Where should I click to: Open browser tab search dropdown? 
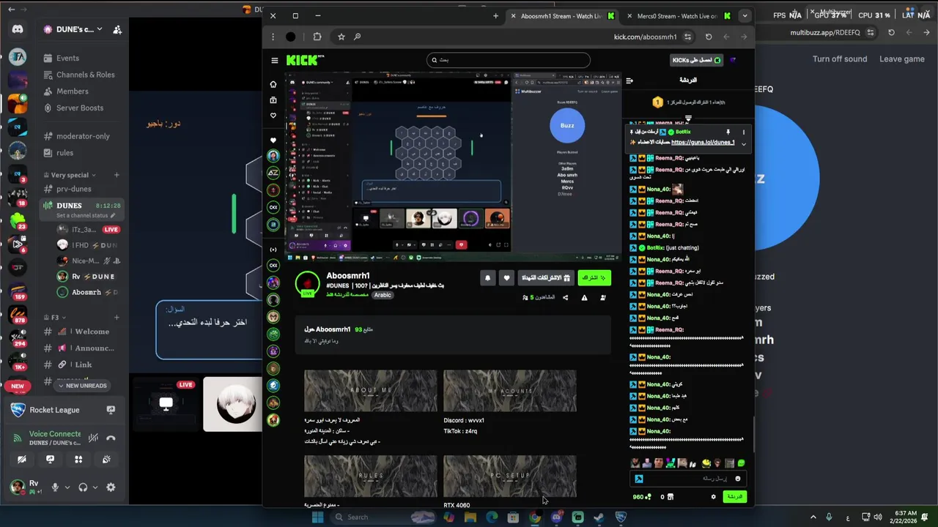pos(745,15)
